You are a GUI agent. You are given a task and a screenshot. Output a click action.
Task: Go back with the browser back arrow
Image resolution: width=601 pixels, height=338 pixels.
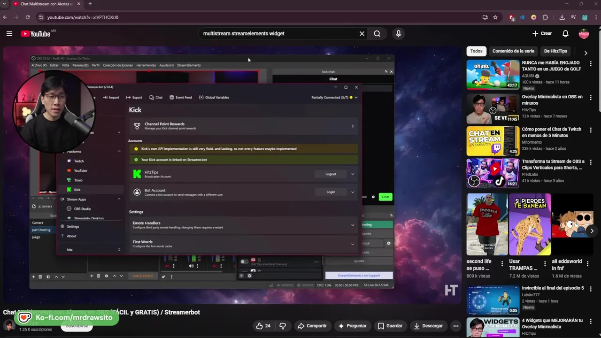pos(5,17)
